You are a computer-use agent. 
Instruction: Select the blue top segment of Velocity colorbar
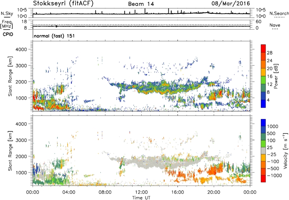click(263, 123)
